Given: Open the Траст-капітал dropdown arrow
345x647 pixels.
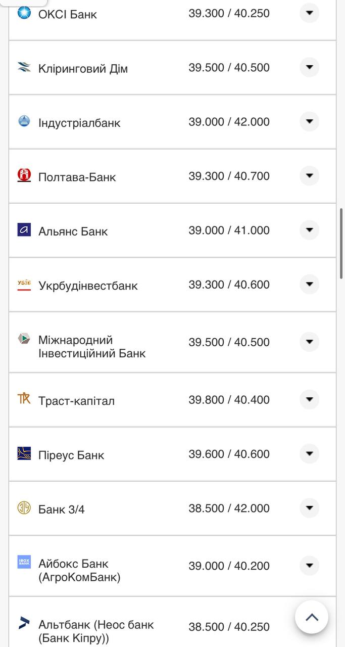Looking at the screenshot, I should point(310,399).
